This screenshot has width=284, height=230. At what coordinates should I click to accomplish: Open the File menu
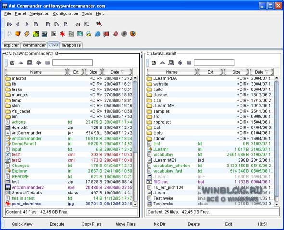coord(8,13)
